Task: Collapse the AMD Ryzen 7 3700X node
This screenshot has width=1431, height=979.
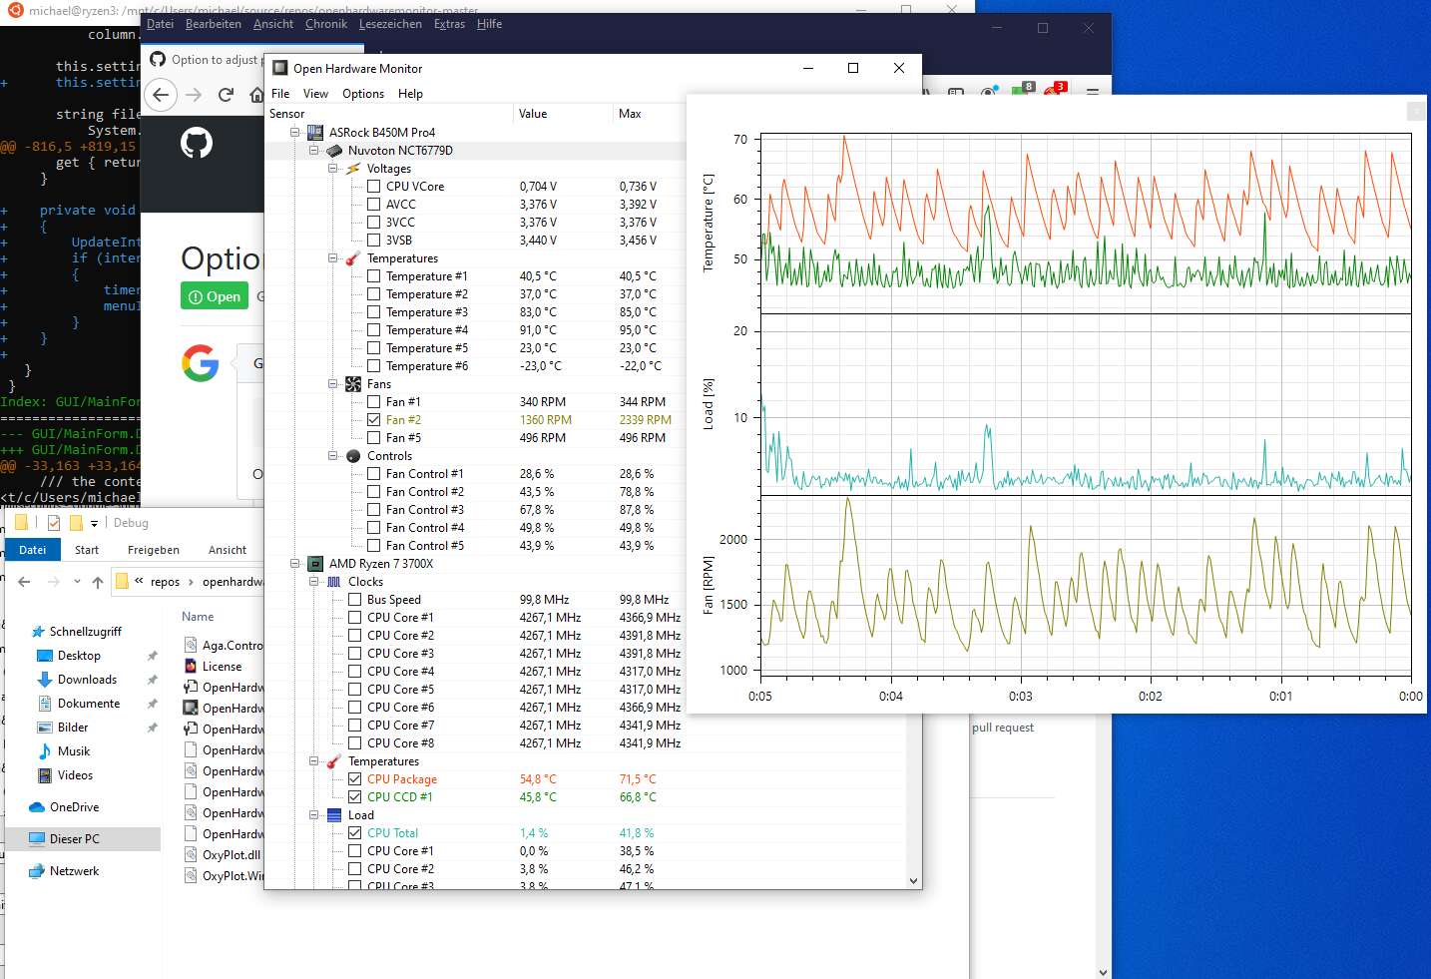Action: (294, 563)
